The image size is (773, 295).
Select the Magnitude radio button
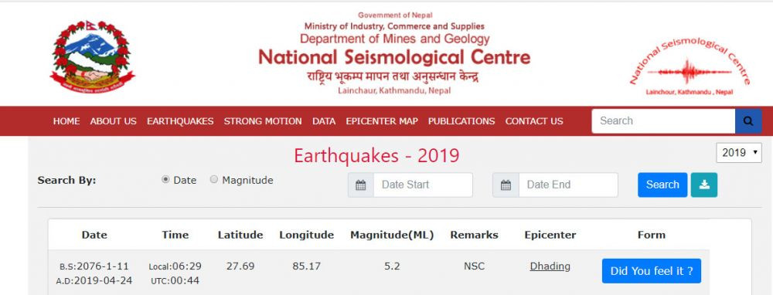tap(214, 180)
